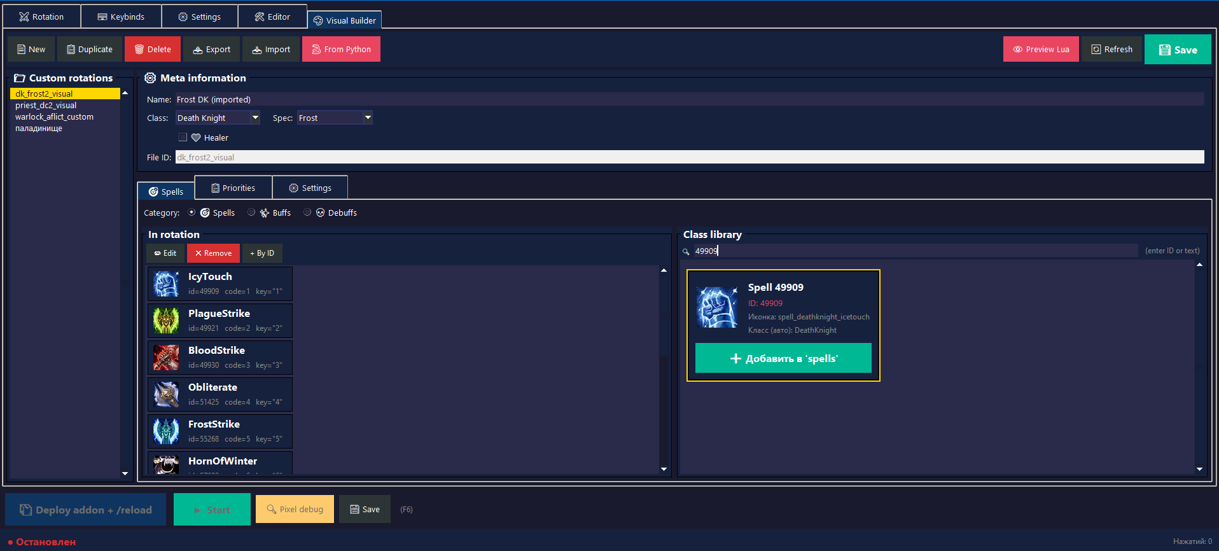Select the Obliterate spell icon

(166, 394)
